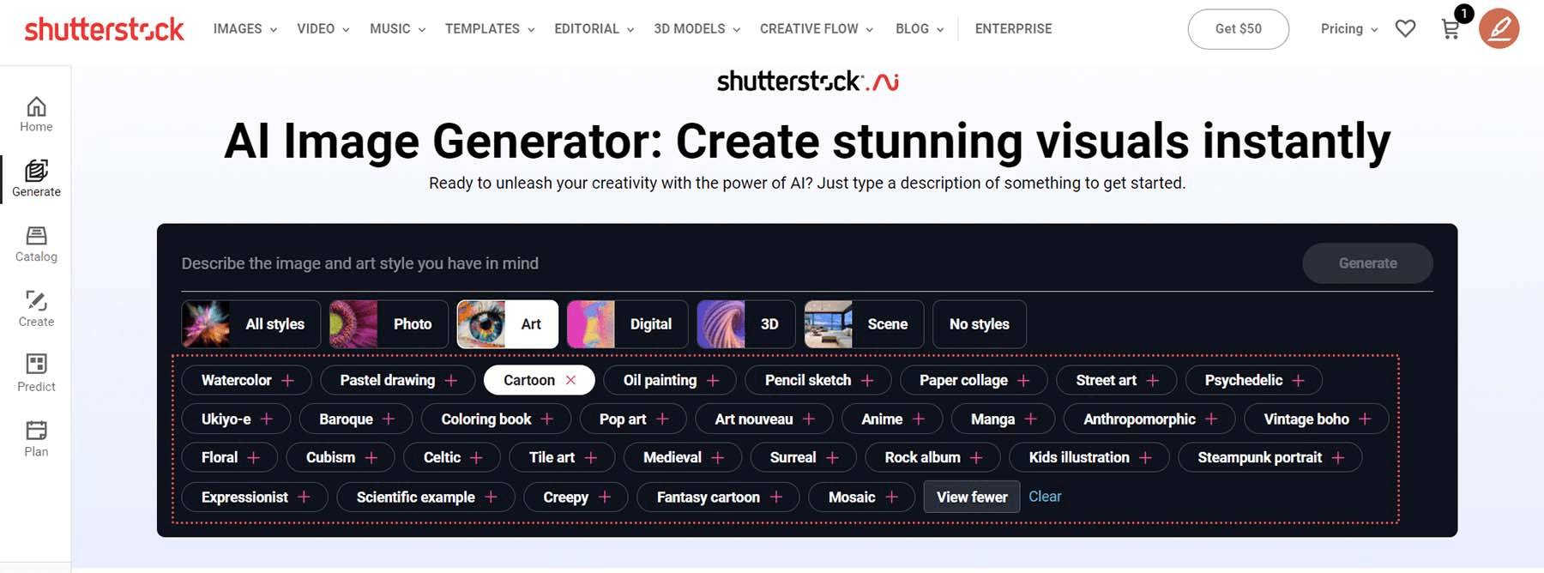Switch to the Photo style tab
The image size is (1544, 573).
click(x=389, y=324)
